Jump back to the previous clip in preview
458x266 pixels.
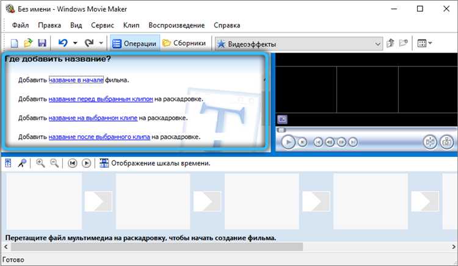tap(318, 142)
